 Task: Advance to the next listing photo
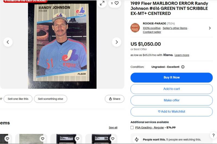(x=117, y=42)
